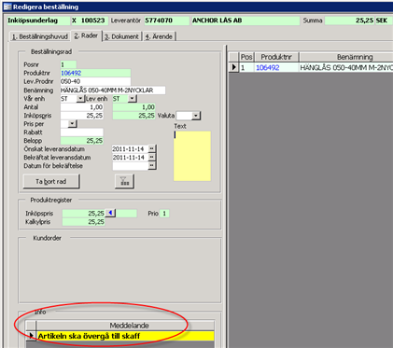This screenshot has width=393, height=348.
Task: Click the Pos cell with 1 in grid
Action: point(246,67)
